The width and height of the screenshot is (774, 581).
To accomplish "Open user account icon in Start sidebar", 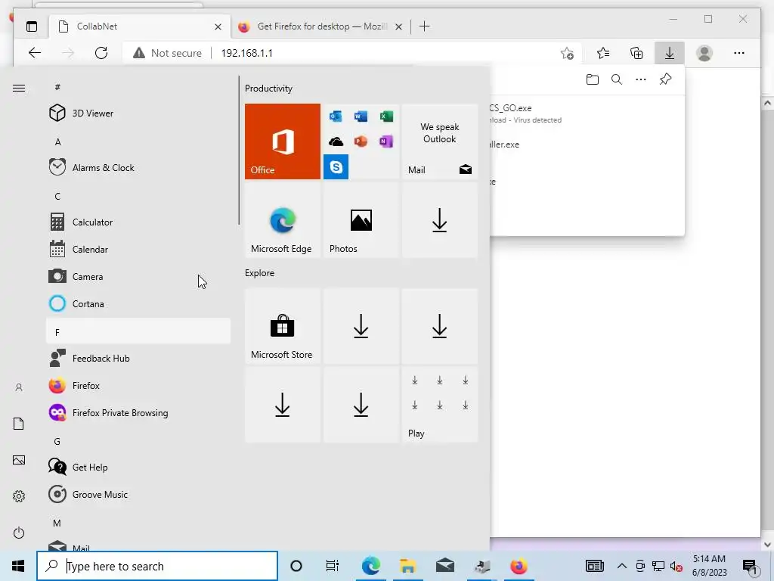I will coord(19,387).
